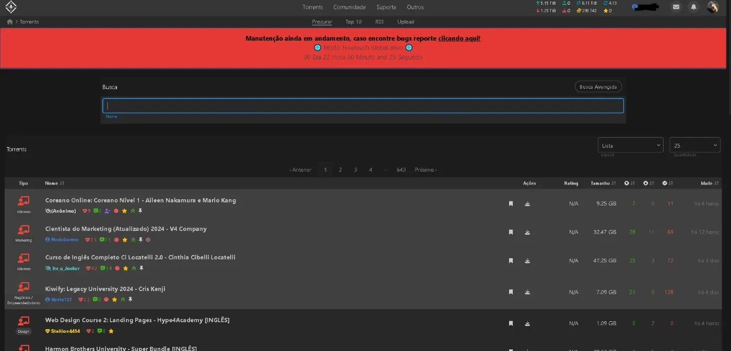Click the hearts icon on Coreano Online row
The width and height of the screenshot is (731, 351).
point(85,211)
